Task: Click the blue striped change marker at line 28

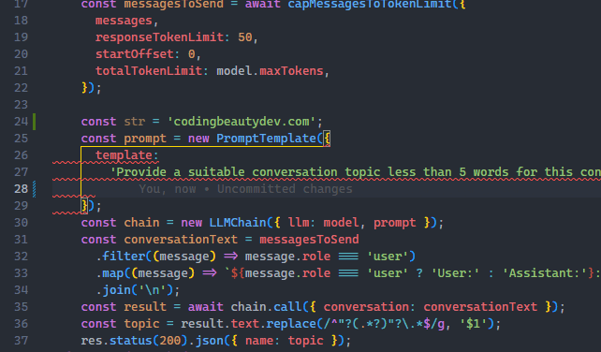Action: [34, 189]
